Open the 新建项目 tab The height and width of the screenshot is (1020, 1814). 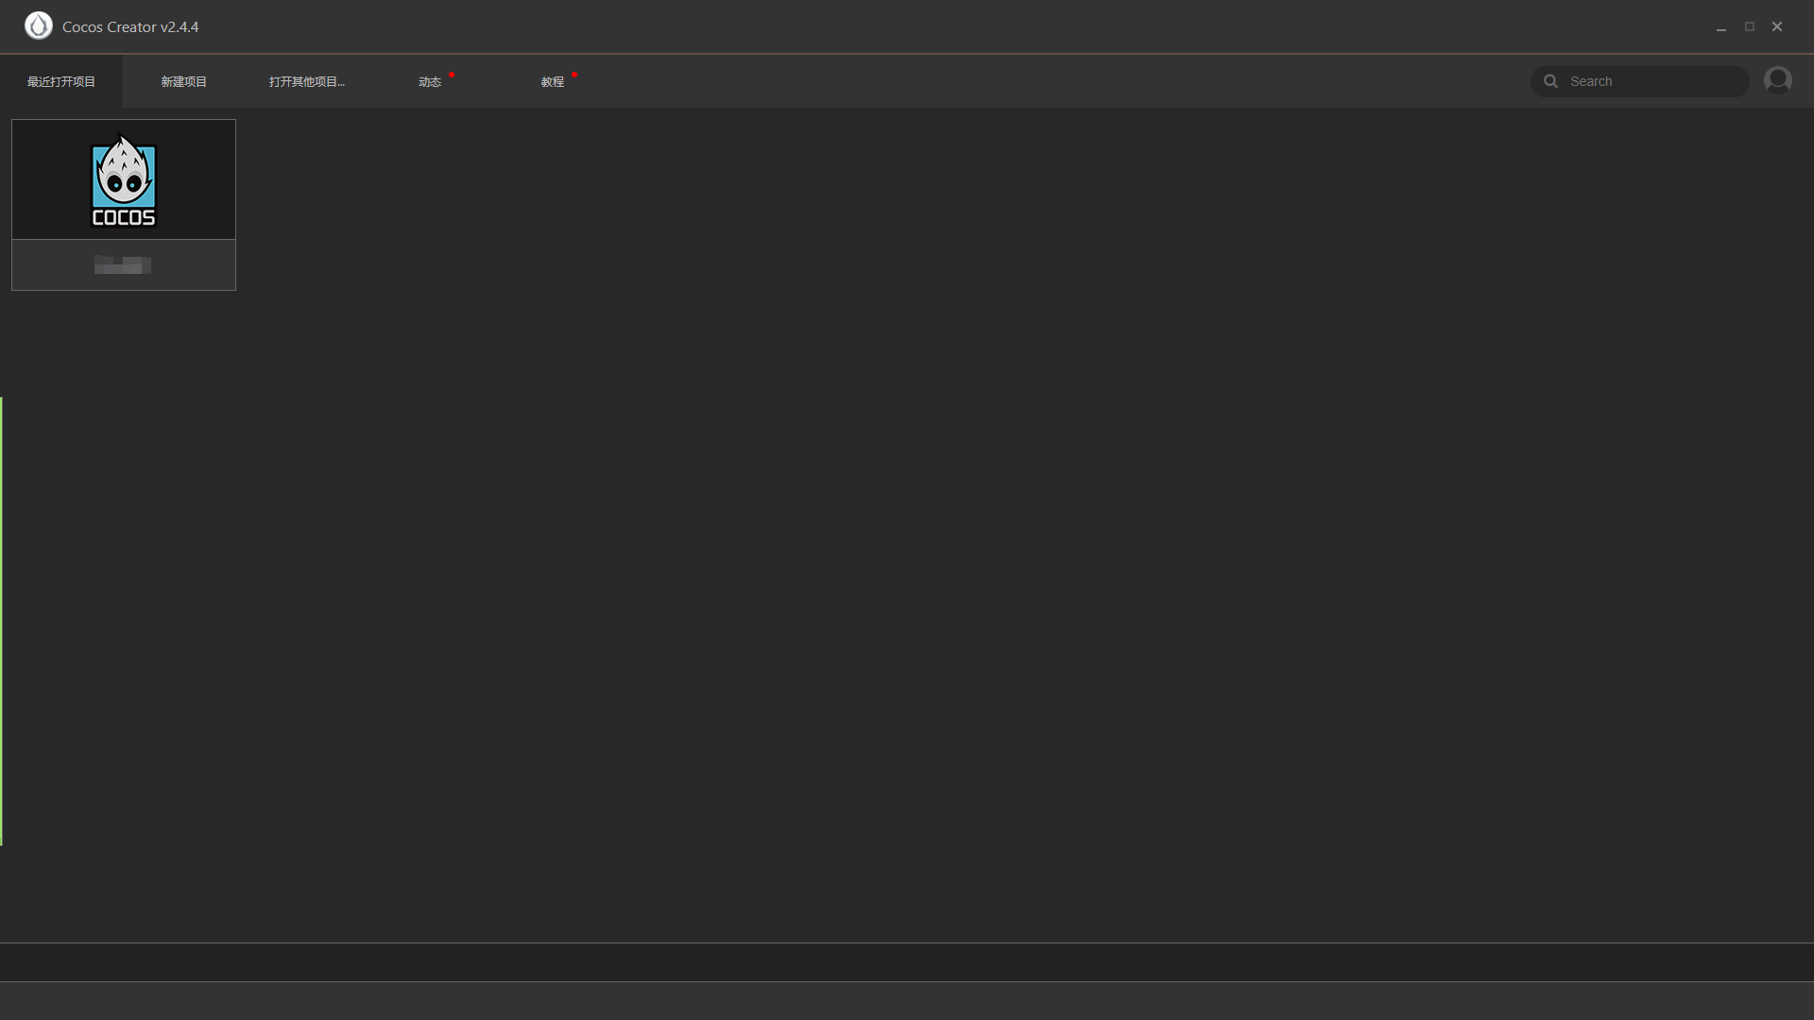183,81
